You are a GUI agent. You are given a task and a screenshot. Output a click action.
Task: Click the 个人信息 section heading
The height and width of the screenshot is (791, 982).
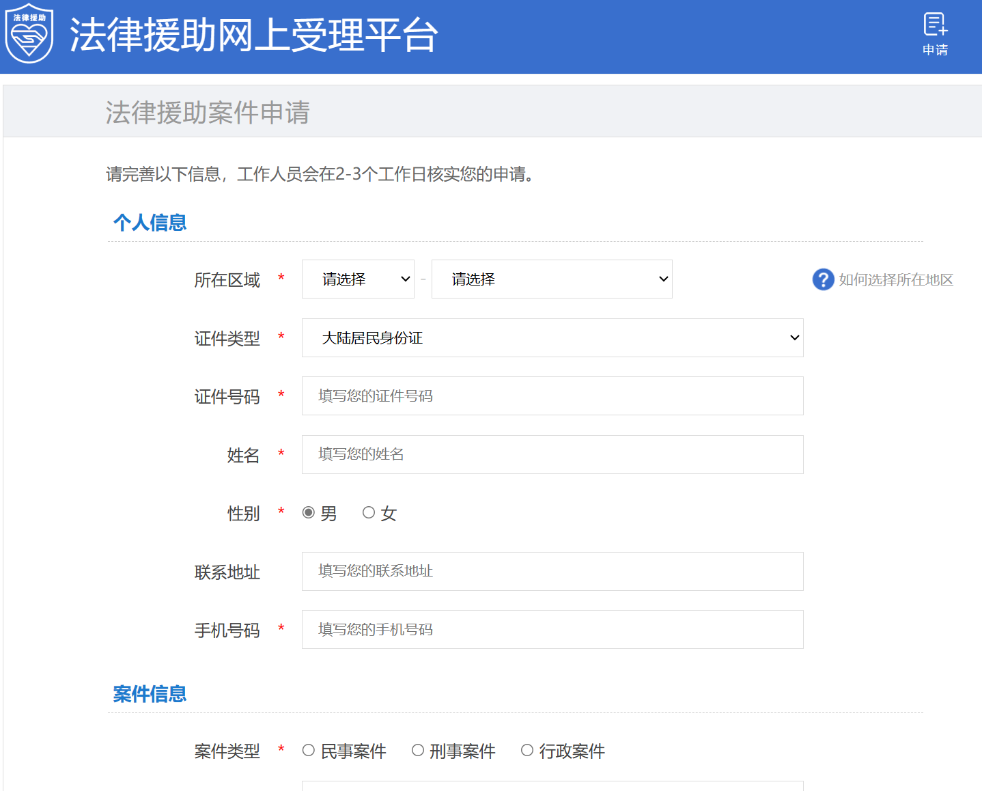point(150,223)
